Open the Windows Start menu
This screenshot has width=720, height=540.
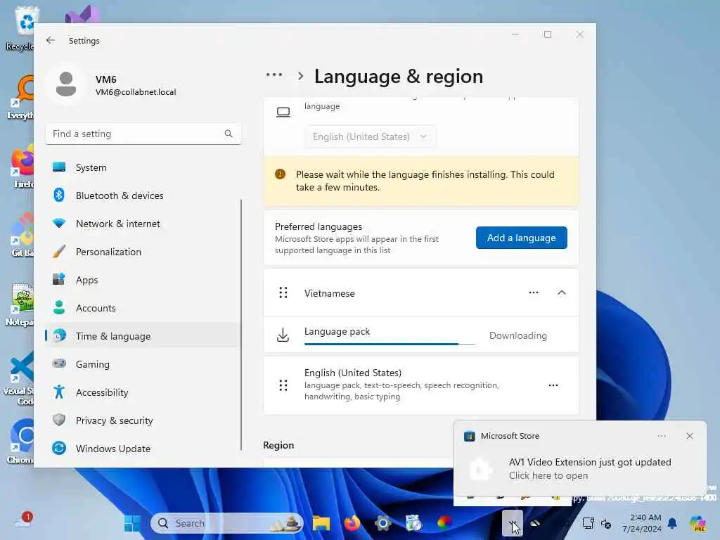tap(133, 523)
